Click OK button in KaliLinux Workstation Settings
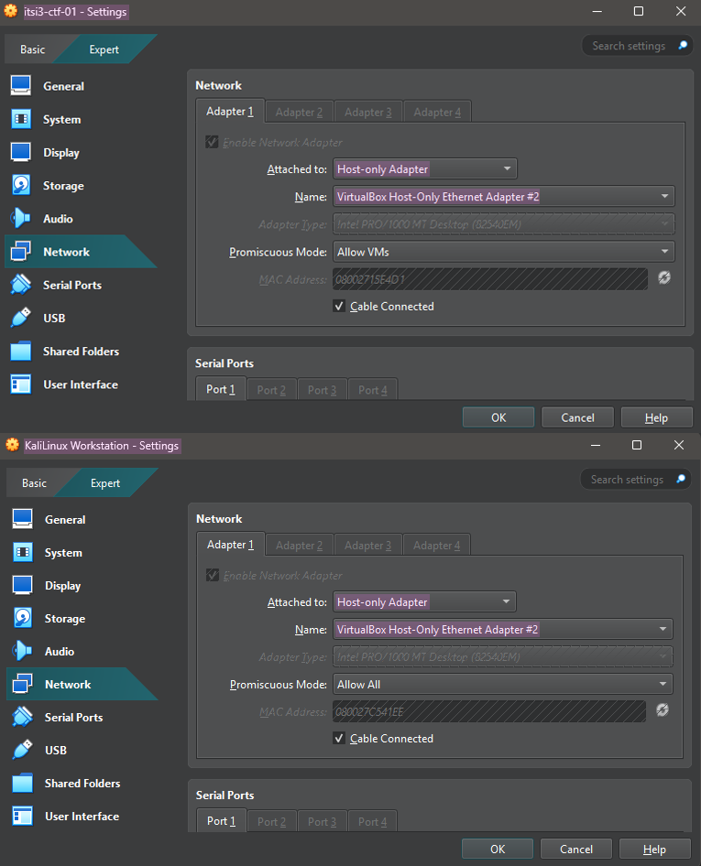The width and height of the screenshot is (701, 866). 498,849
